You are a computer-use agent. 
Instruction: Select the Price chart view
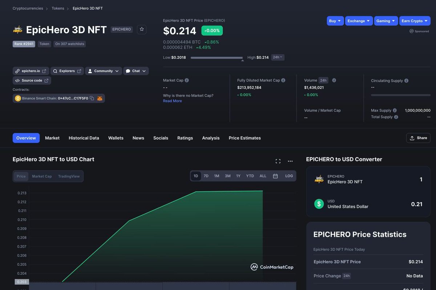[x=21, y=176]
